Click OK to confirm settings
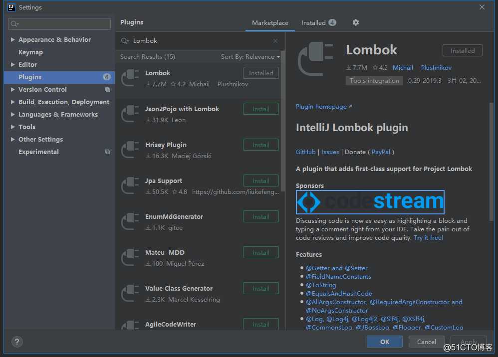The width and height of the screenshot is (498, 357). pos(385,342)
